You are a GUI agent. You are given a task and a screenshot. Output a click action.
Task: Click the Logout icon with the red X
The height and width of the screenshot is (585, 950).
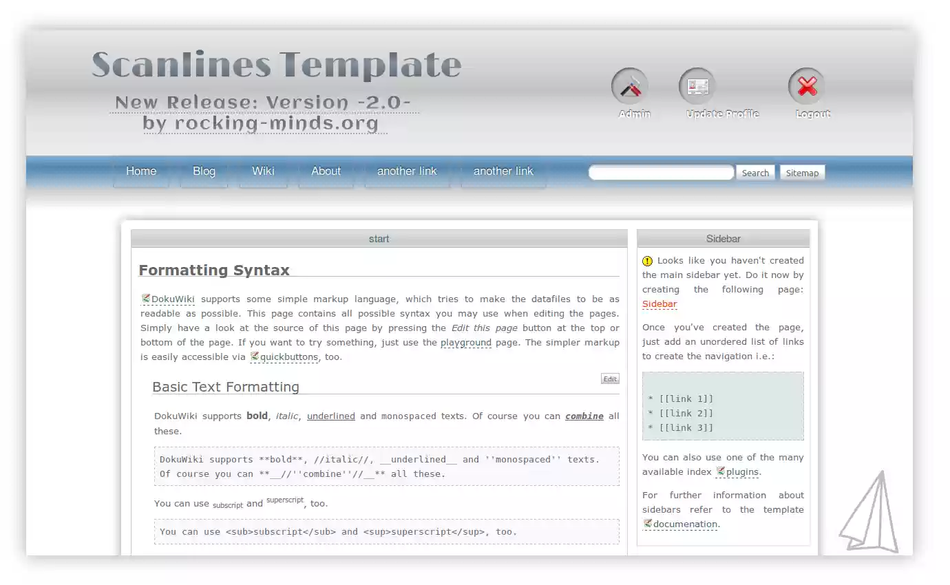tap(807, 85)
